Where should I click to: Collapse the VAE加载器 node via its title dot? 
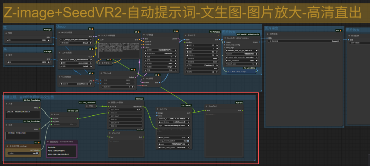click(59, 77)
